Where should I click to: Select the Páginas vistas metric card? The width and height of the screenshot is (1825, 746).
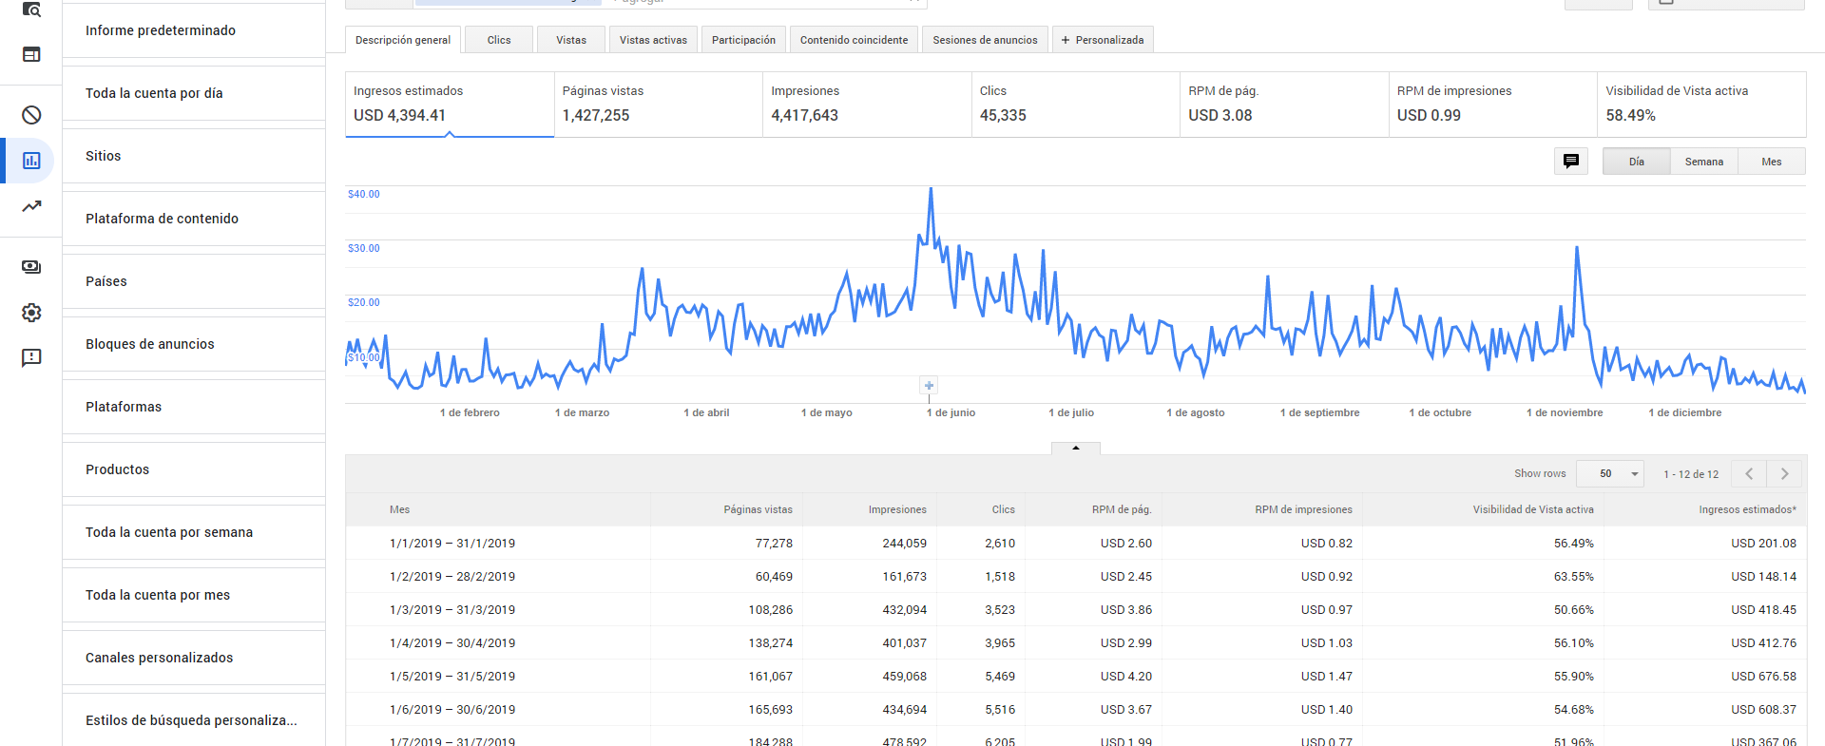(x=658, y=105)
